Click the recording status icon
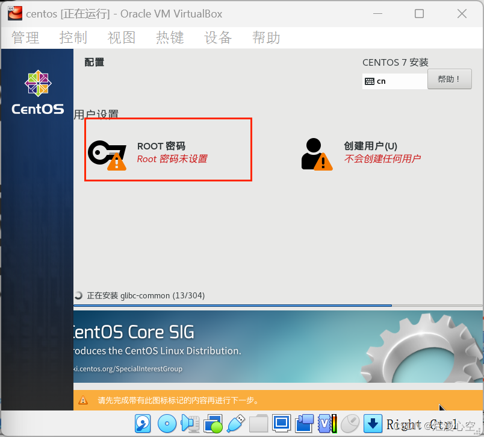Viewport: 484px width, 437px height. click(305, 423)
